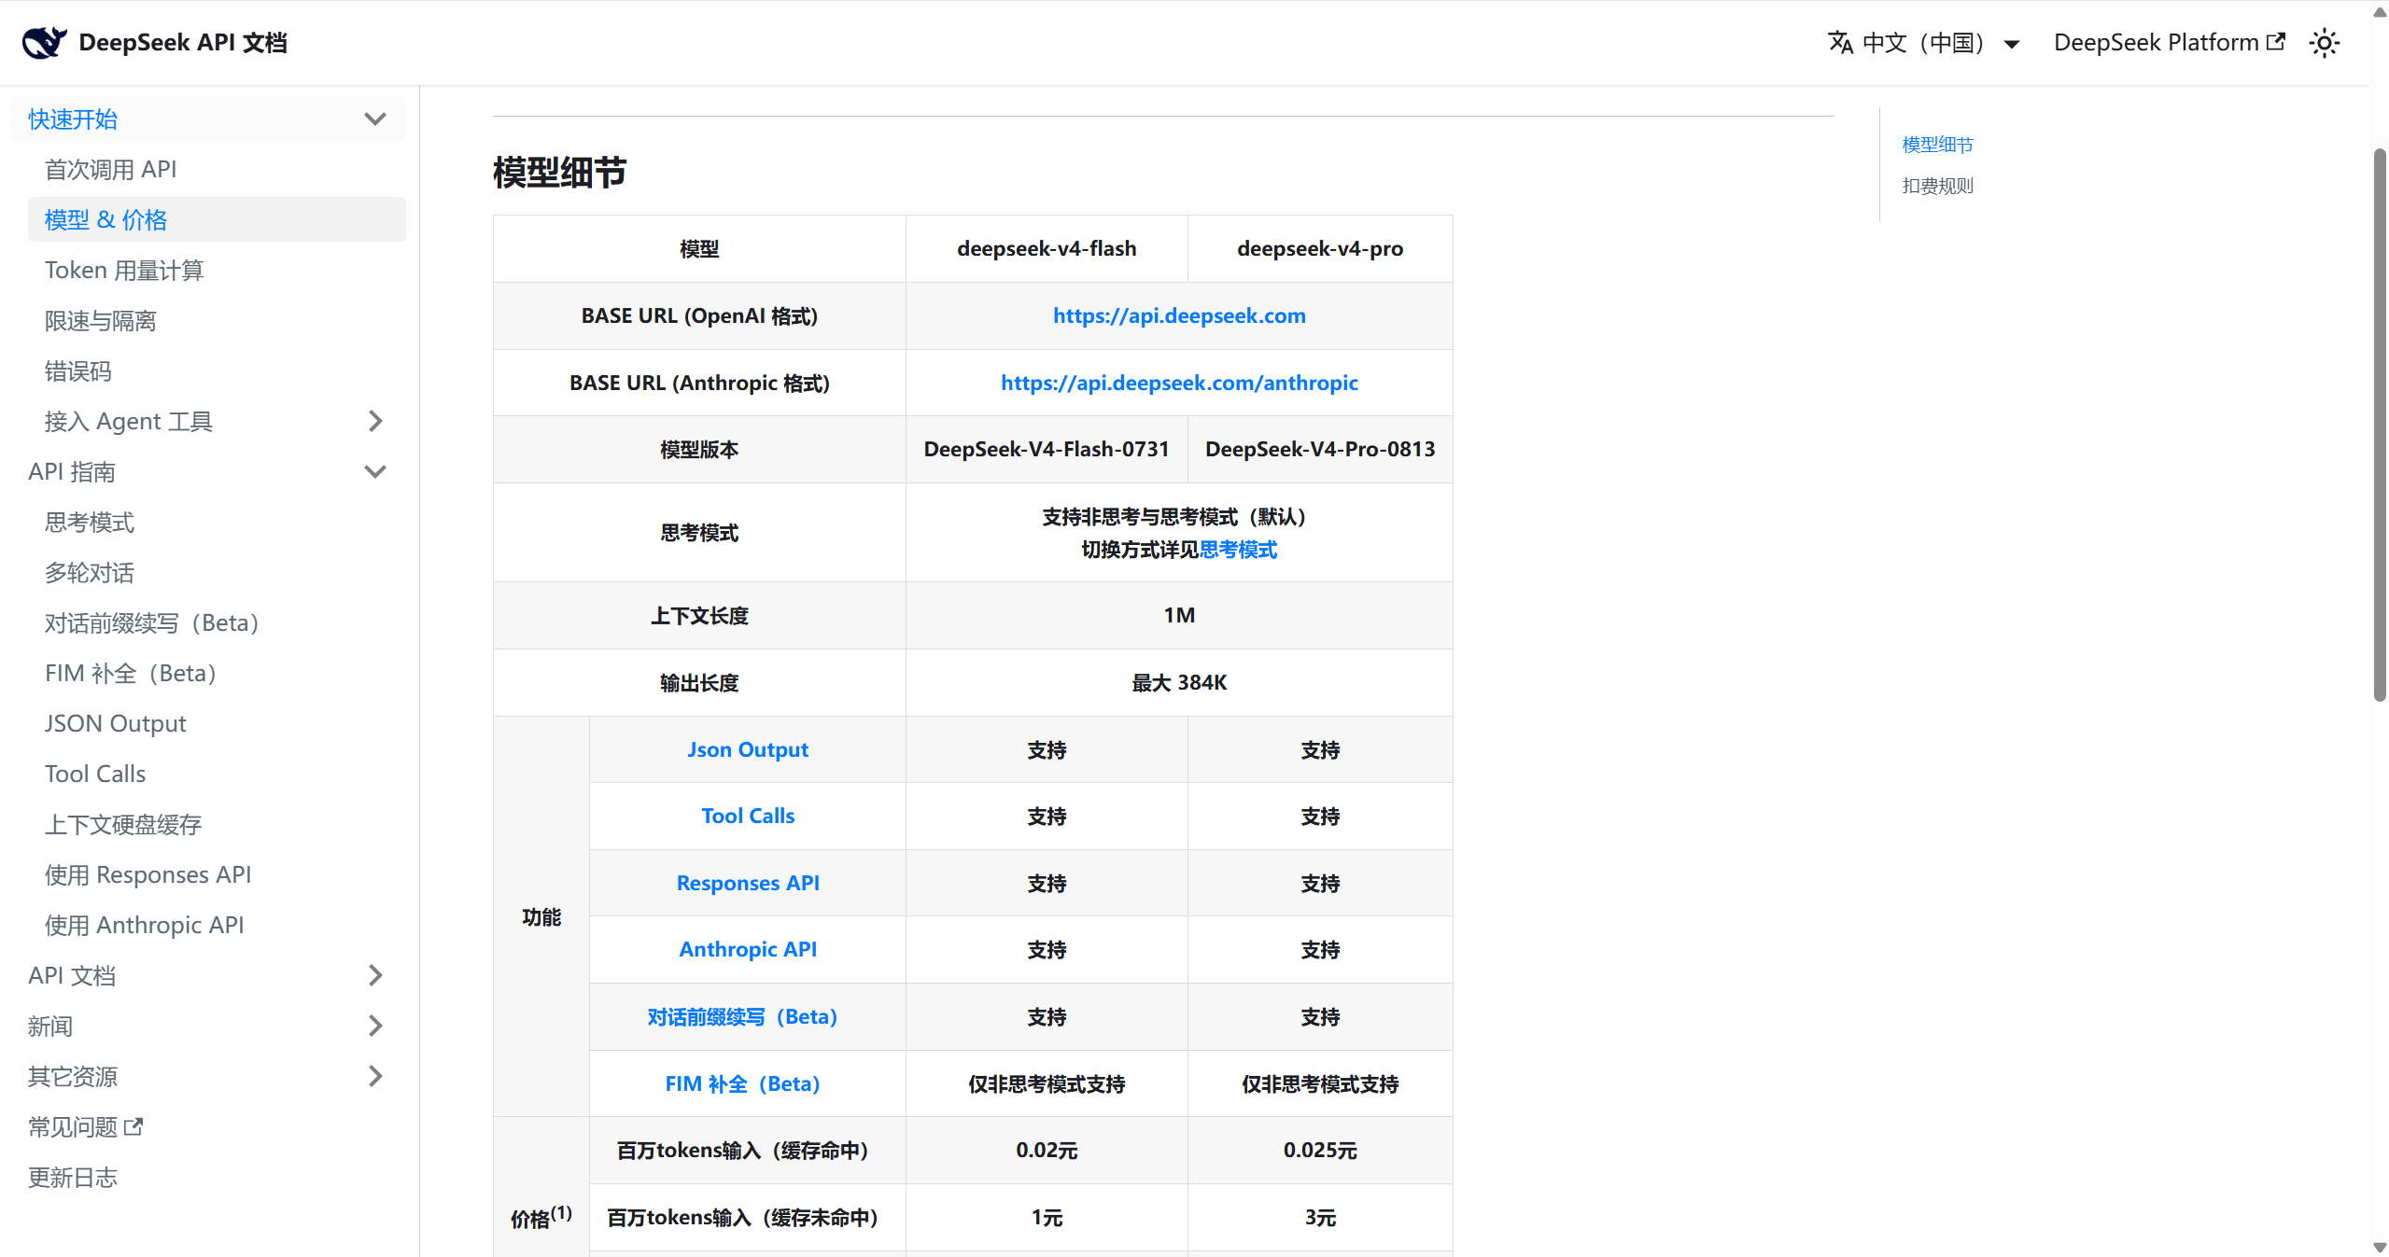Toggle the light/dark theme sun icon
Image resolution: width=2389 pixels, height=1257 pixels.
coord(2324,43)
